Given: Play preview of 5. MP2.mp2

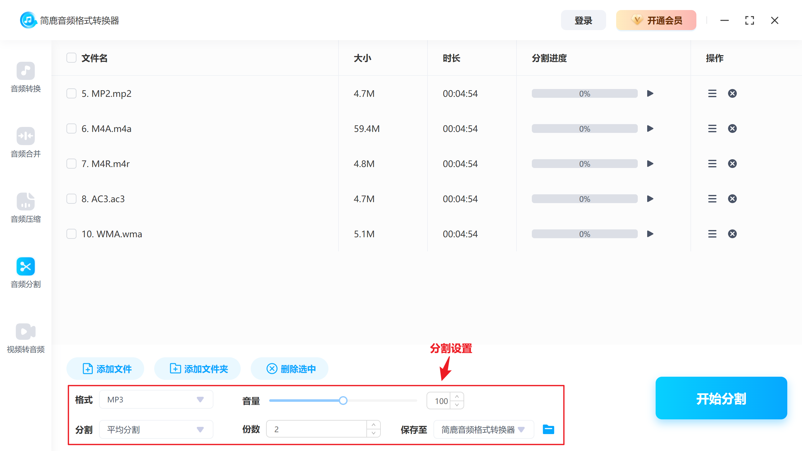Looking at the screenshot, I should coord(650,93).
